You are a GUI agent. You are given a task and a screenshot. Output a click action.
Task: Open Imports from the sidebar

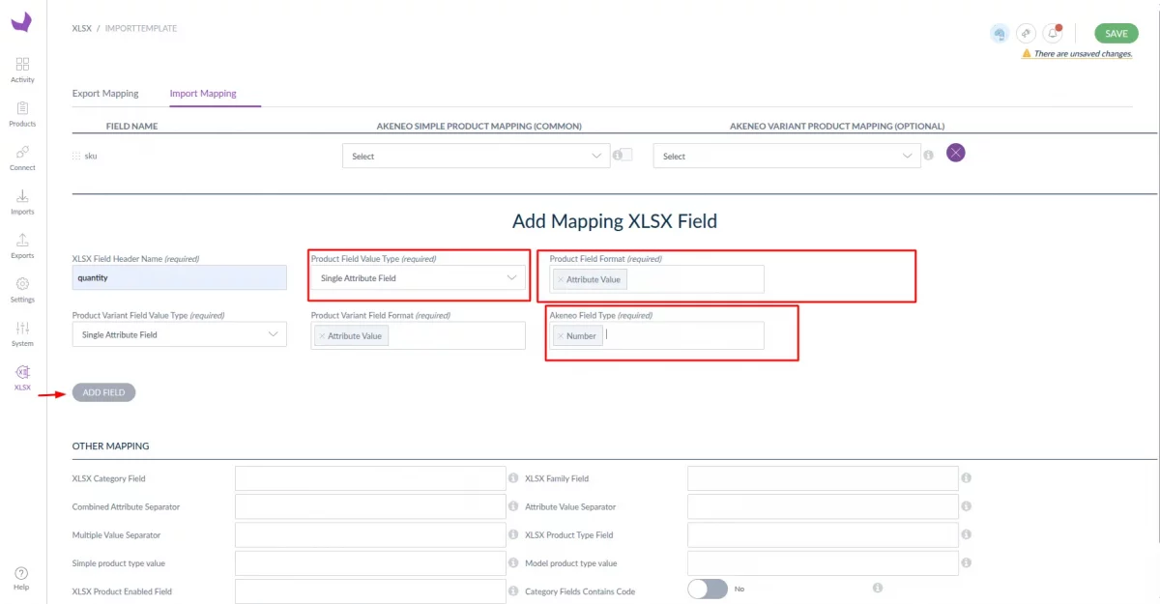(x=22, y=202)
